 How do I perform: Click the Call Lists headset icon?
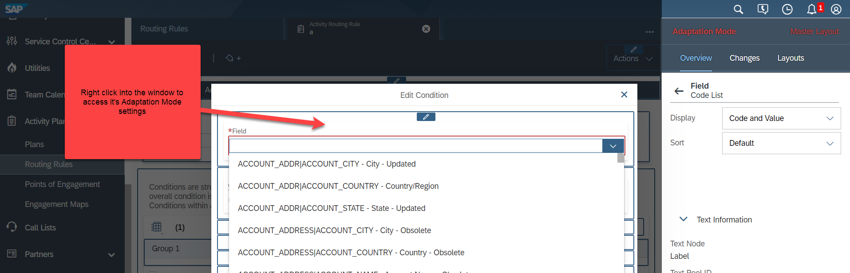12,227
